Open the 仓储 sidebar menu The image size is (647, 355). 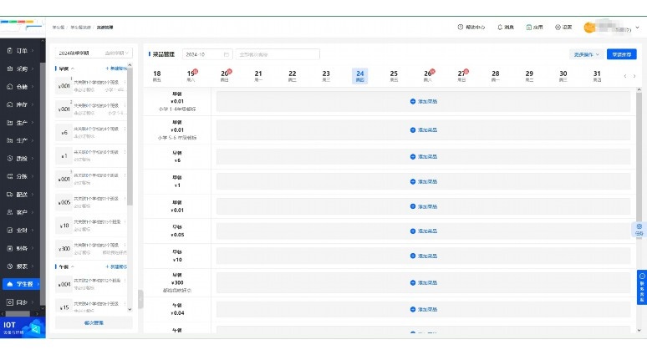(21, 87)
